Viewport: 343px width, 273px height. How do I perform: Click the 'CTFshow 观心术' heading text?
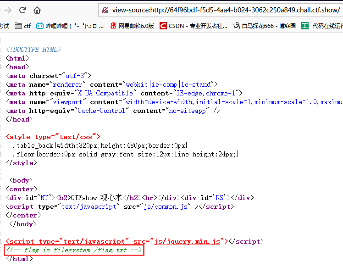point(96,198)
